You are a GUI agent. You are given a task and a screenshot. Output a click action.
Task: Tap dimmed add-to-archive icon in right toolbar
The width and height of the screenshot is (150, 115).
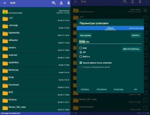125,2
